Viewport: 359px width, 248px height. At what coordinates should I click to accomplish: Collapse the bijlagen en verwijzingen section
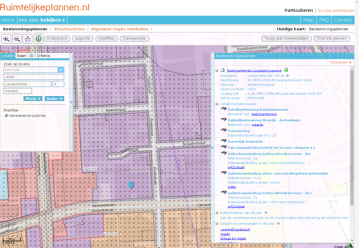217,224
